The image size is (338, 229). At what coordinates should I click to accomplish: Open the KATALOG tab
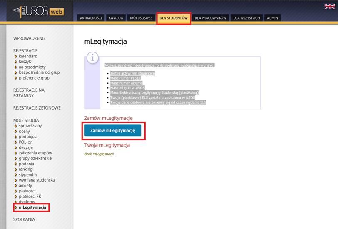(116, 18)
